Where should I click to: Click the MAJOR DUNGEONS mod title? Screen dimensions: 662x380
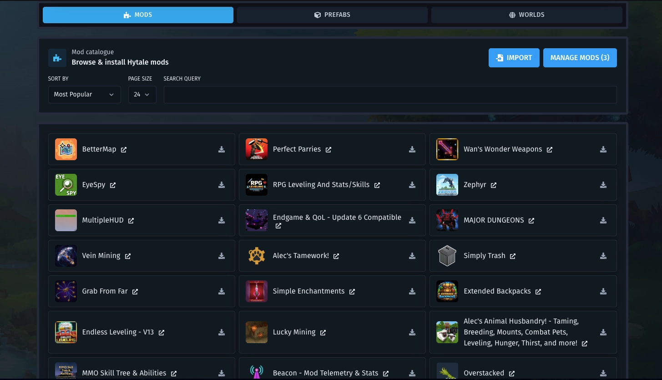(x=494, y=220)
